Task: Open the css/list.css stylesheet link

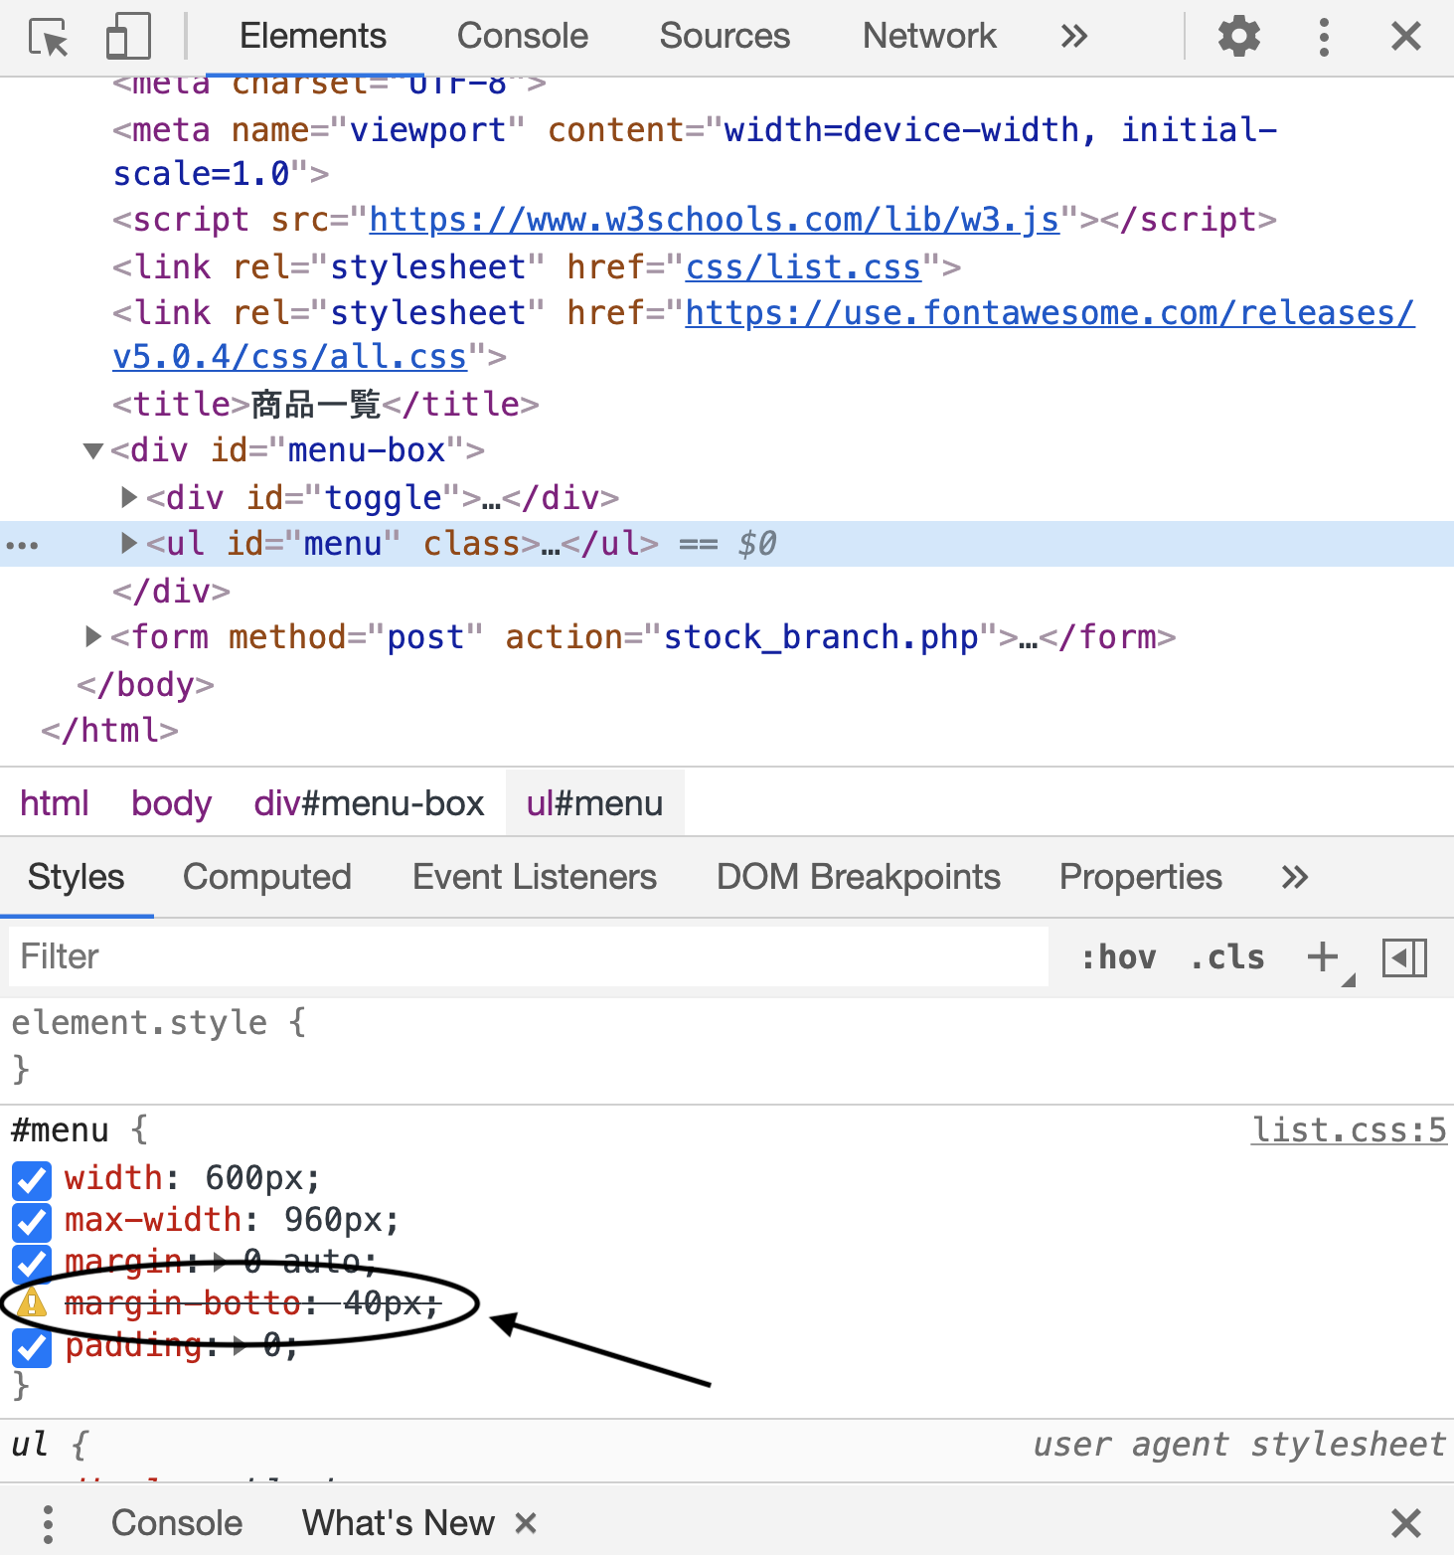Action: pos(804,267)
